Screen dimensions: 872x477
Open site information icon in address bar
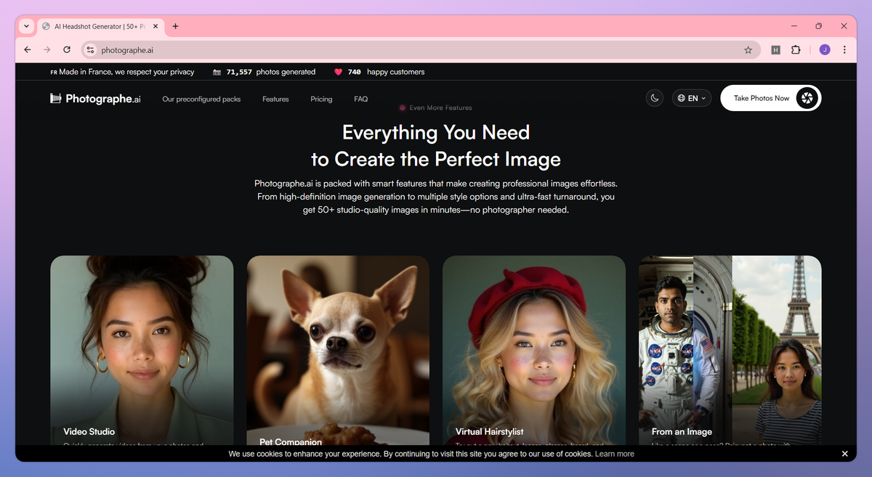(90, 50)
